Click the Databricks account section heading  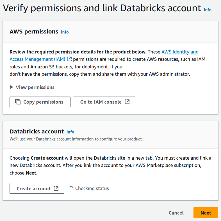[37, 131]
